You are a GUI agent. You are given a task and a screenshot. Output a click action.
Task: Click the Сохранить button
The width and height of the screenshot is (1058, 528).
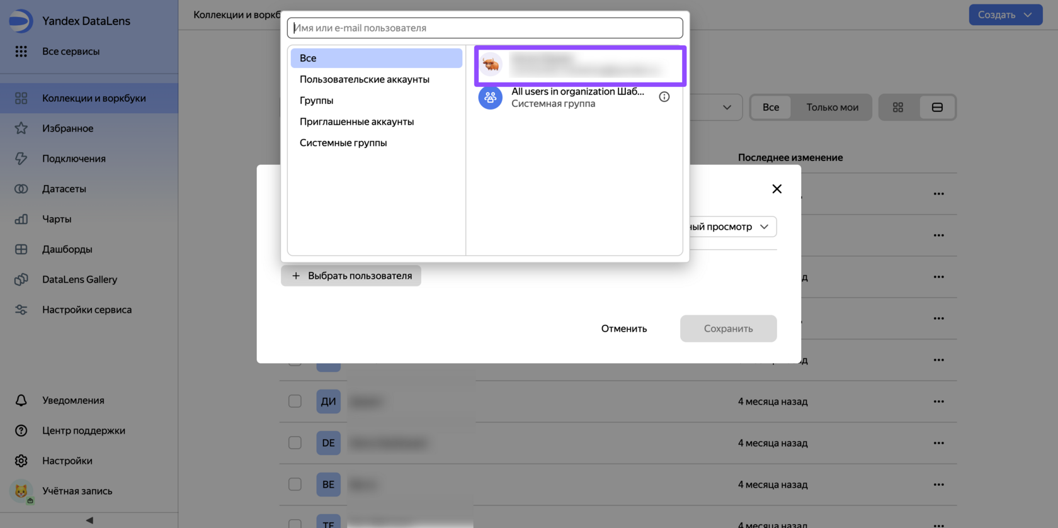pos(728,329)
